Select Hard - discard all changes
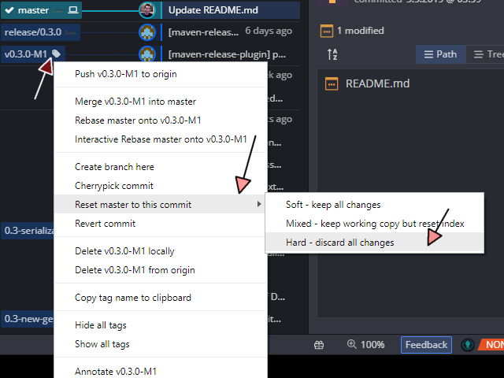504x378 pixels. (x=375, y=243)
